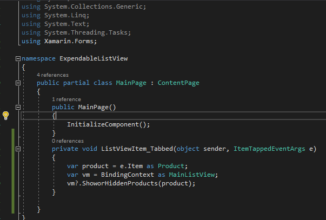Click the ContentPage base class name
Screen dimensions: 326x220
178,83
